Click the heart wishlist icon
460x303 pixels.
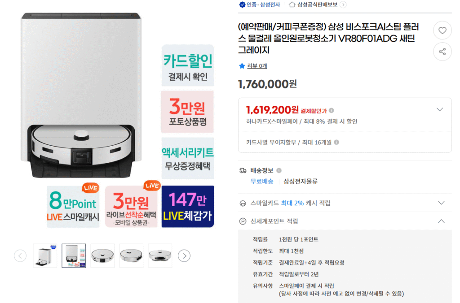(x=442, y=30)
